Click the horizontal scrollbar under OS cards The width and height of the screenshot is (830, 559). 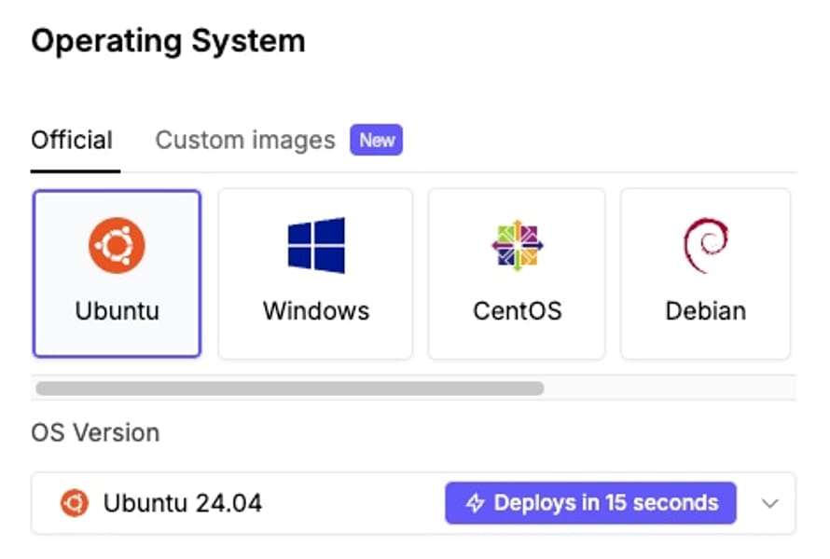coord(289,389)
